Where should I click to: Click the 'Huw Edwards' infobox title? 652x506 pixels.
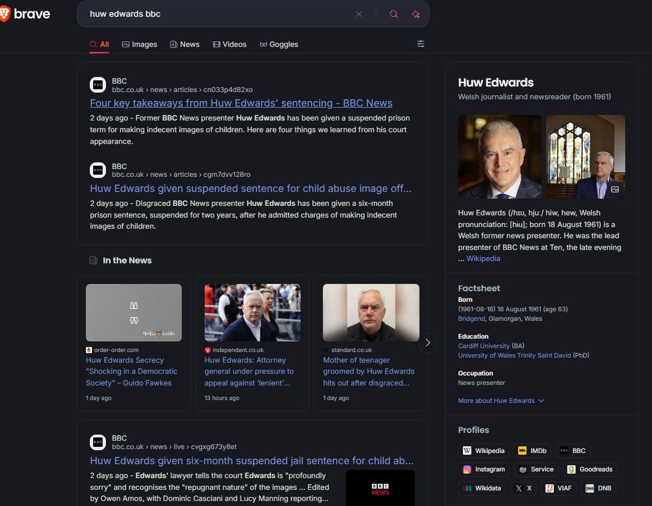click(496, 83)
